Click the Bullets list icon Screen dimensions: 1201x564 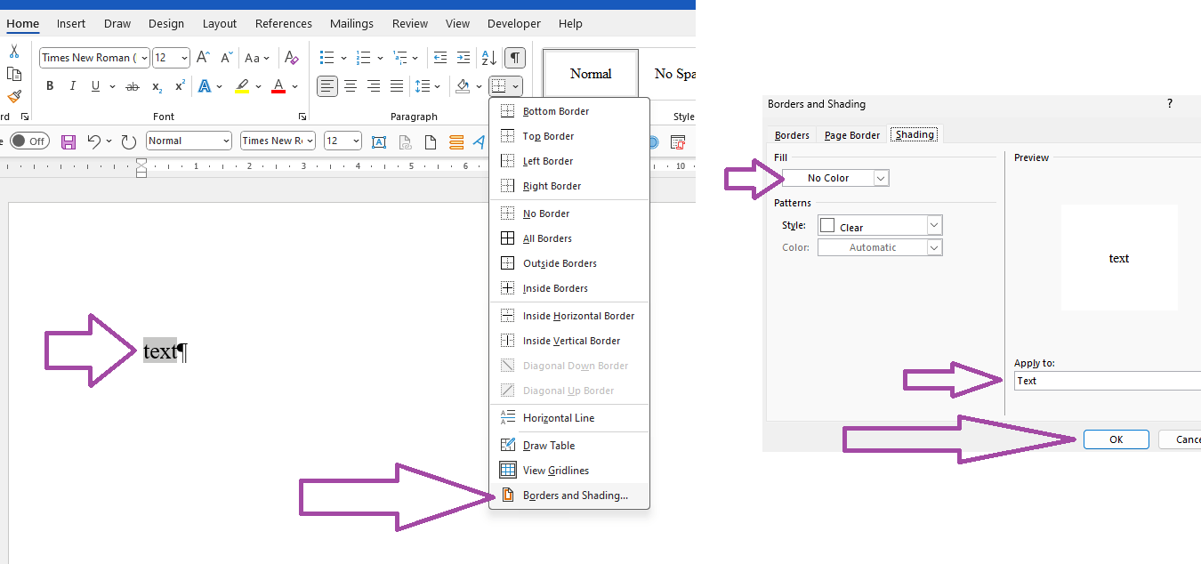point(327,58)
